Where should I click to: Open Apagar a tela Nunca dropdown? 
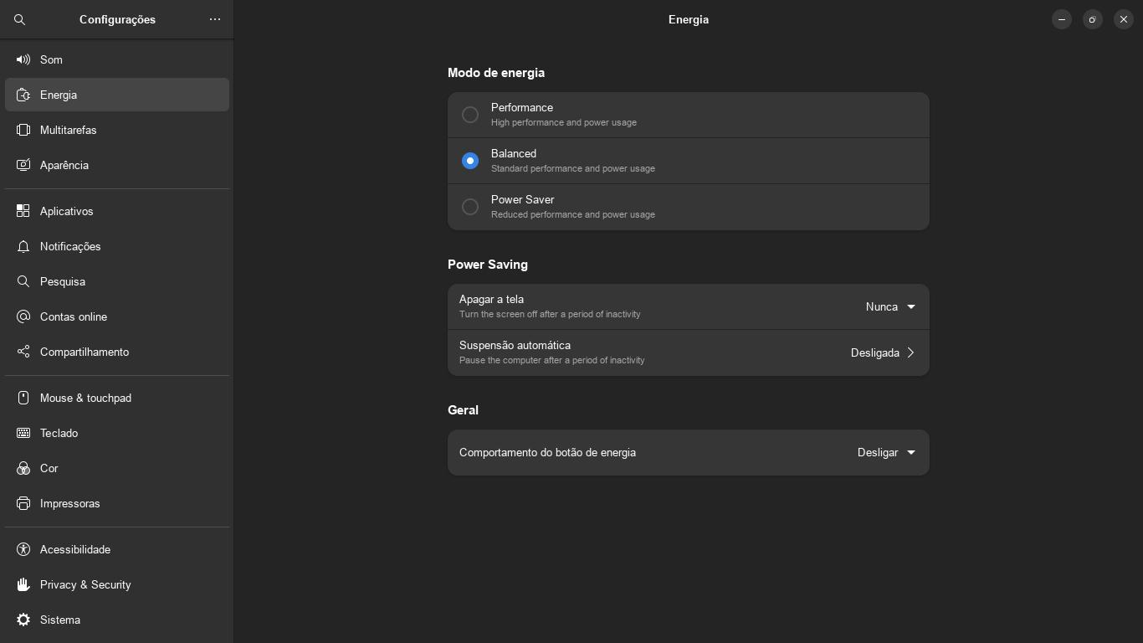(x=891, y=307)
